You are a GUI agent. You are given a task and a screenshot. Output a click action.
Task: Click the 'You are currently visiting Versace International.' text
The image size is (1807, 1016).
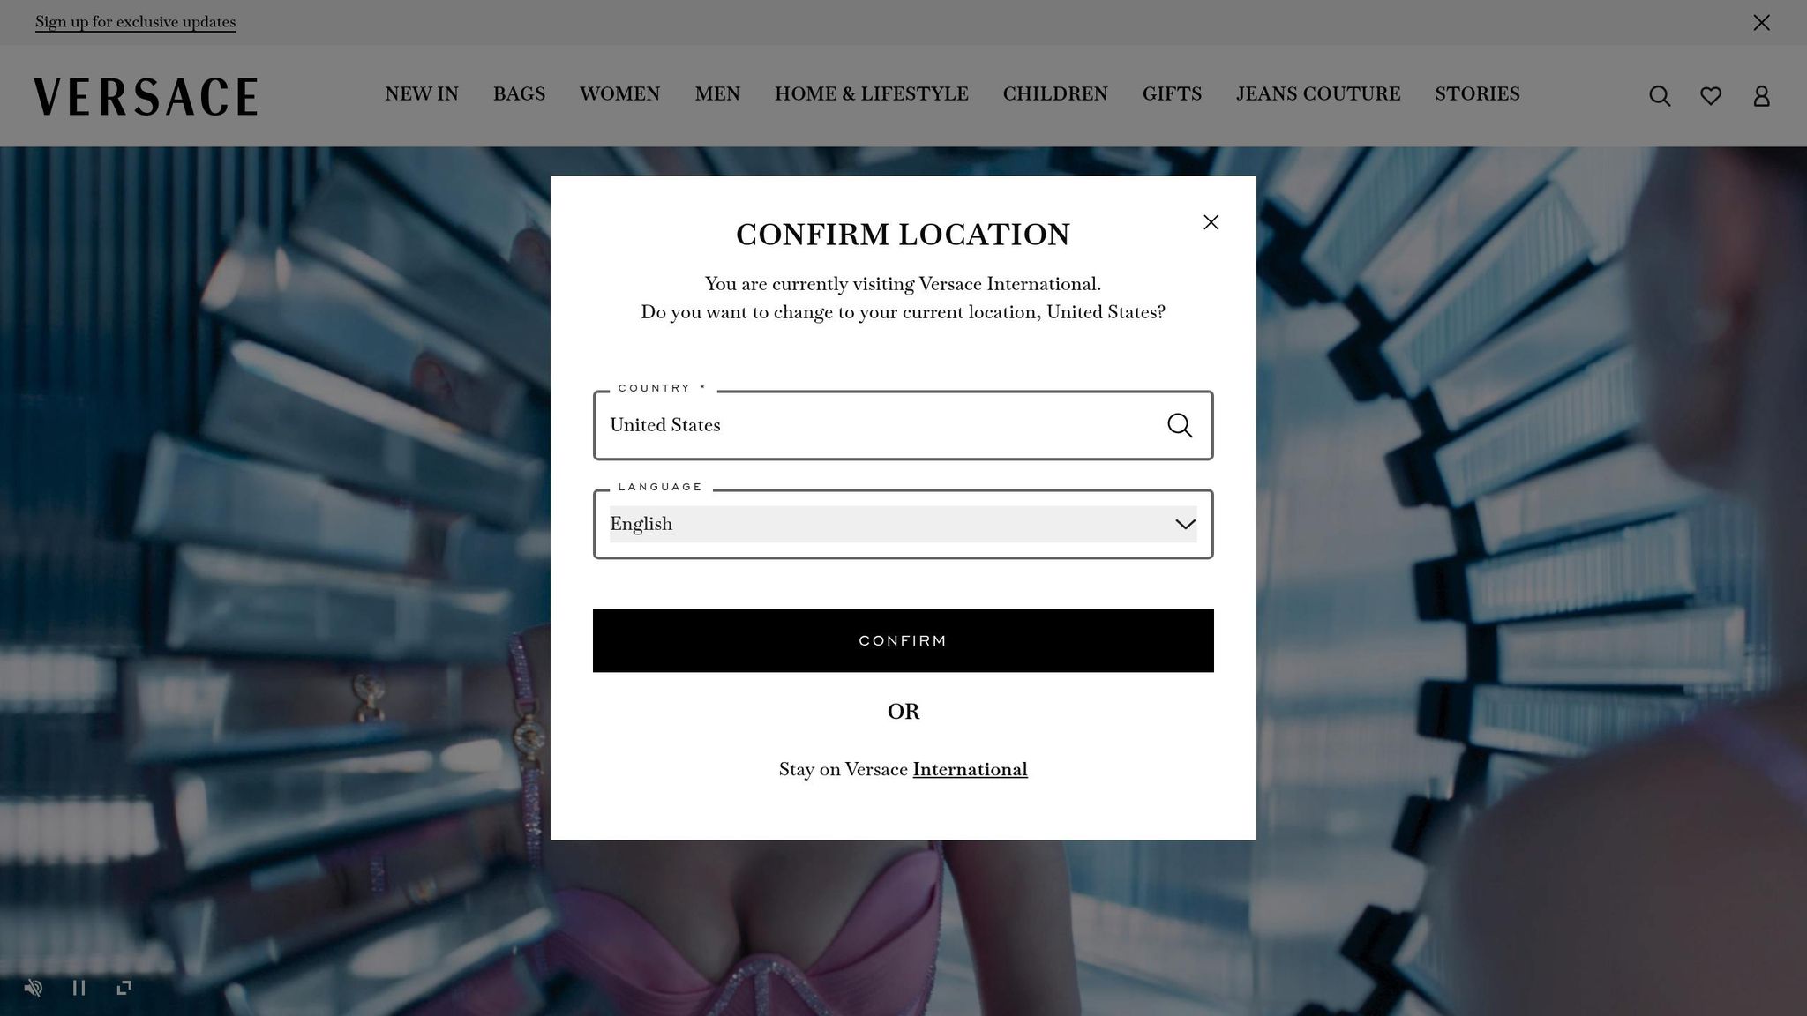903,284
